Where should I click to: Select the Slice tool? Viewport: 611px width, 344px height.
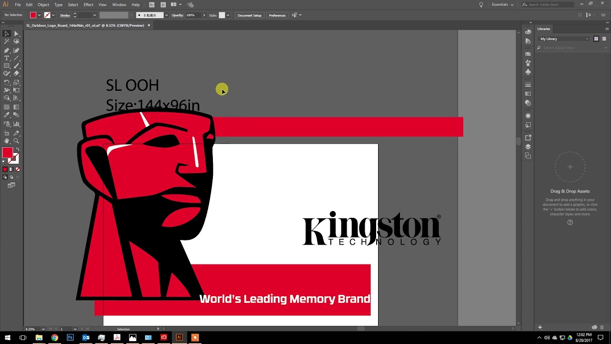point(16,133)
